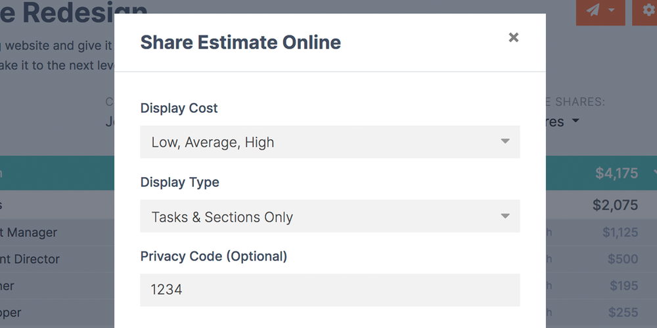Click the Display Type label
Screen dimensions: 657x328
[179, 182]
